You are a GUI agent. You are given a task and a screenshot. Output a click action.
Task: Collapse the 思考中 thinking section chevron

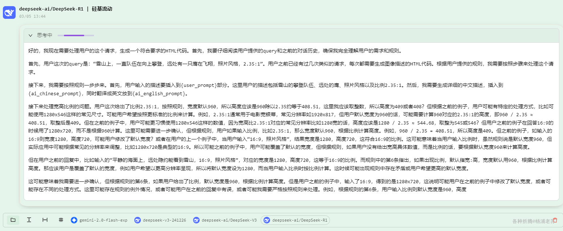(x=30, y=35)
